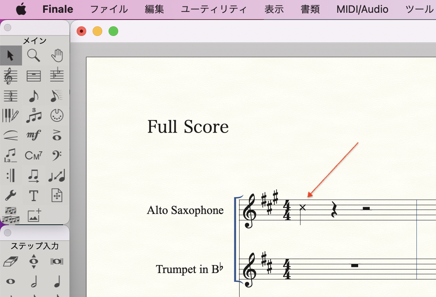Select the Time Signature tool
436x297 pixels.
(11, 96)
